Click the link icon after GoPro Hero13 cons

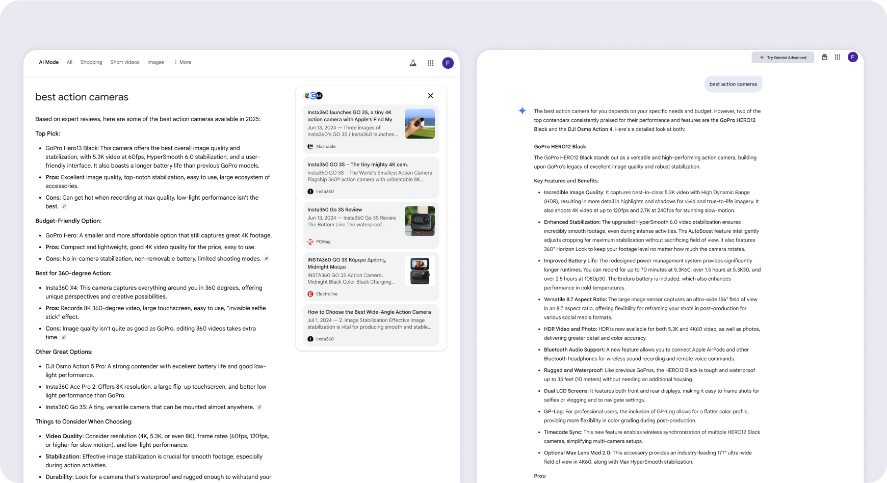tap(64, 206)
